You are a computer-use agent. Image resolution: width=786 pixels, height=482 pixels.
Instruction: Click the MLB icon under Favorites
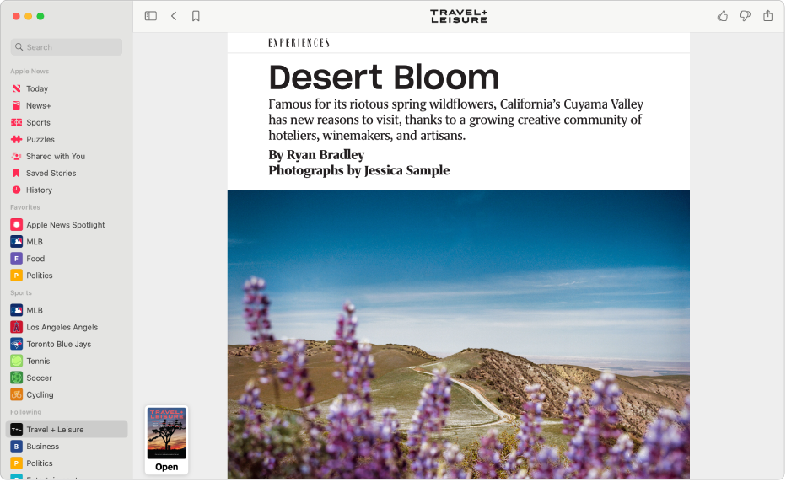coord(17,242)
